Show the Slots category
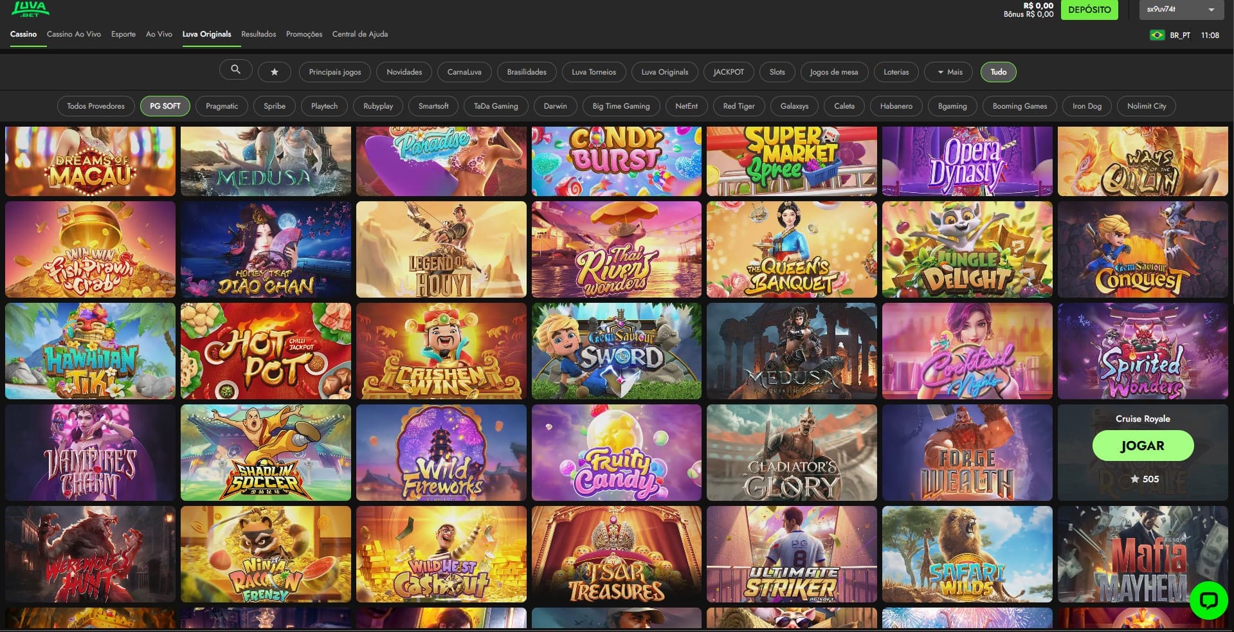 [x=777, y=72]
